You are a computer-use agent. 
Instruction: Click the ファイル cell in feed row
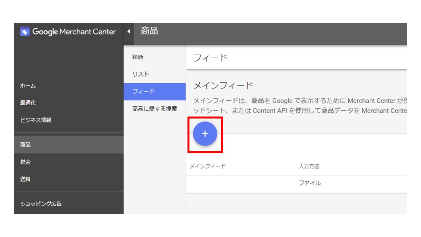310,183
